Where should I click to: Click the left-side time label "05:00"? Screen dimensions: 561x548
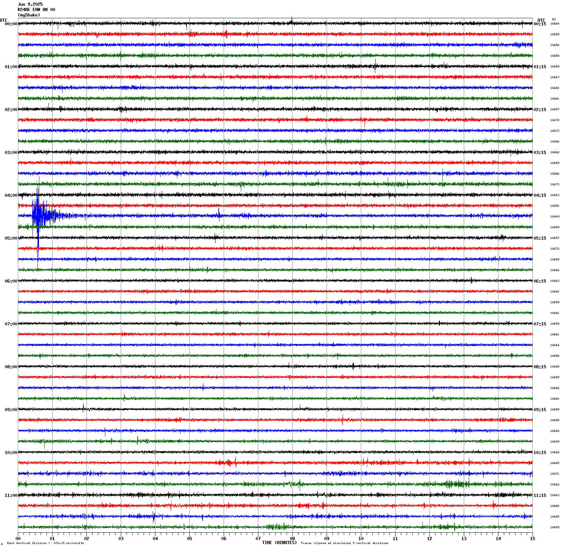pyautogui.click(x=11, y=238)
